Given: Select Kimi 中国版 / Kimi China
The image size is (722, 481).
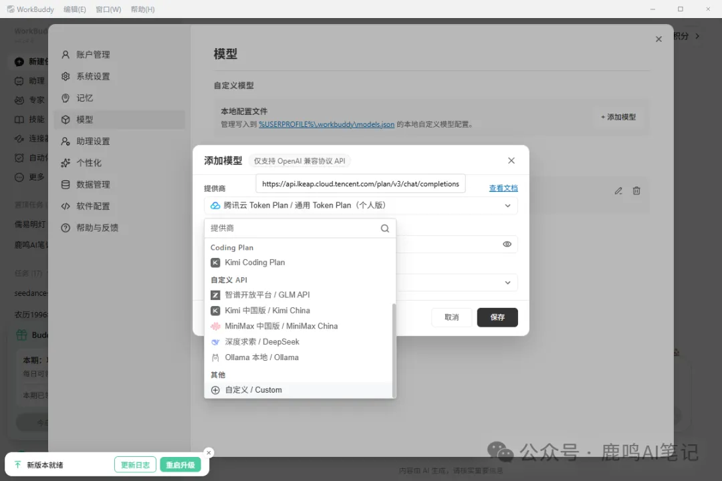Looking at the screenshot, I should click(299, 310).
